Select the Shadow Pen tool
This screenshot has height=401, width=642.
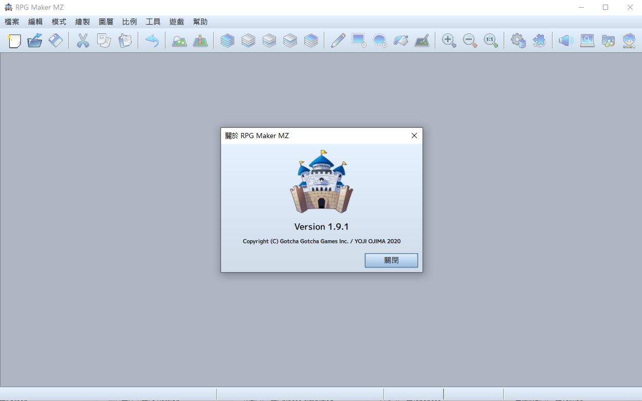(x=422, y=41)
